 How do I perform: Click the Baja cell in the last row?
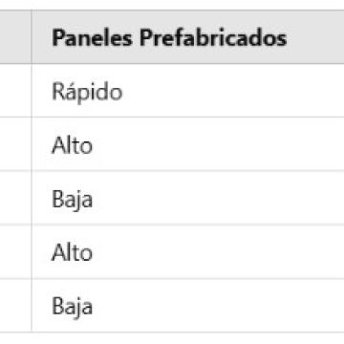[x=188, y=306]
